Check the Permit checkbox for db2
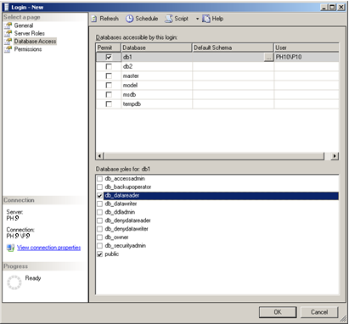Screen dimensions: 349x324 pos(109,66)
